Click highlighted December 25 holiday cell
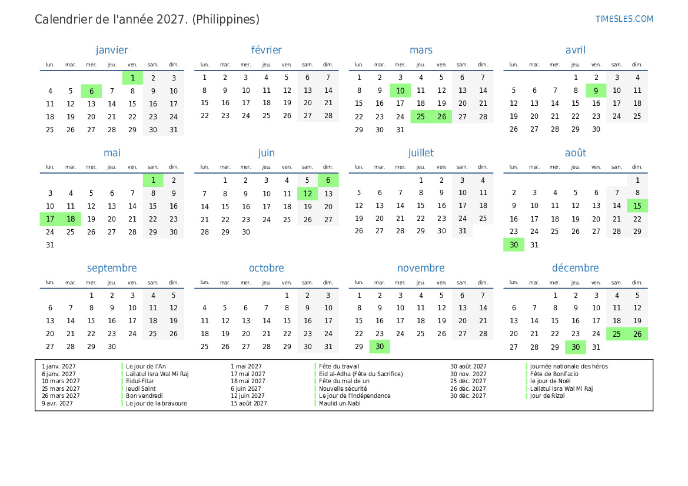The image size is (688, 486). (616, 334)
